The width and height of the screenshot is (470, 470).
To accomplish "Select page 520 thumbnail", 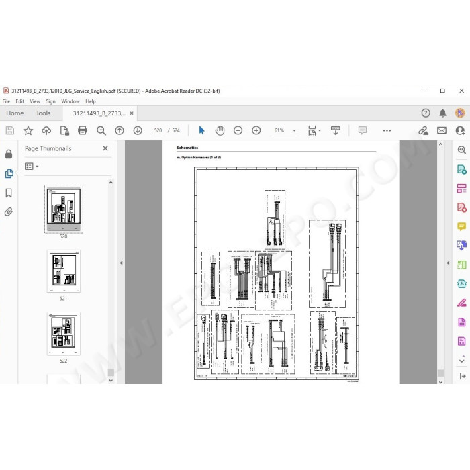I will pos(64,209).
